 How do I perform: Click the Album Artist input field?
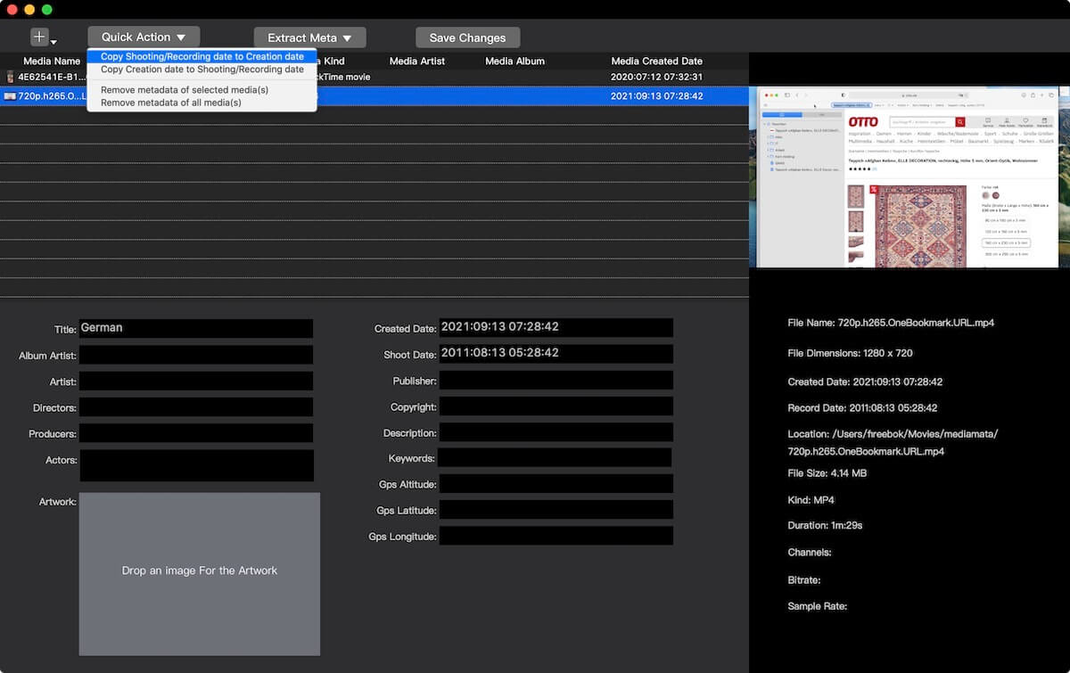pos(196,355)
